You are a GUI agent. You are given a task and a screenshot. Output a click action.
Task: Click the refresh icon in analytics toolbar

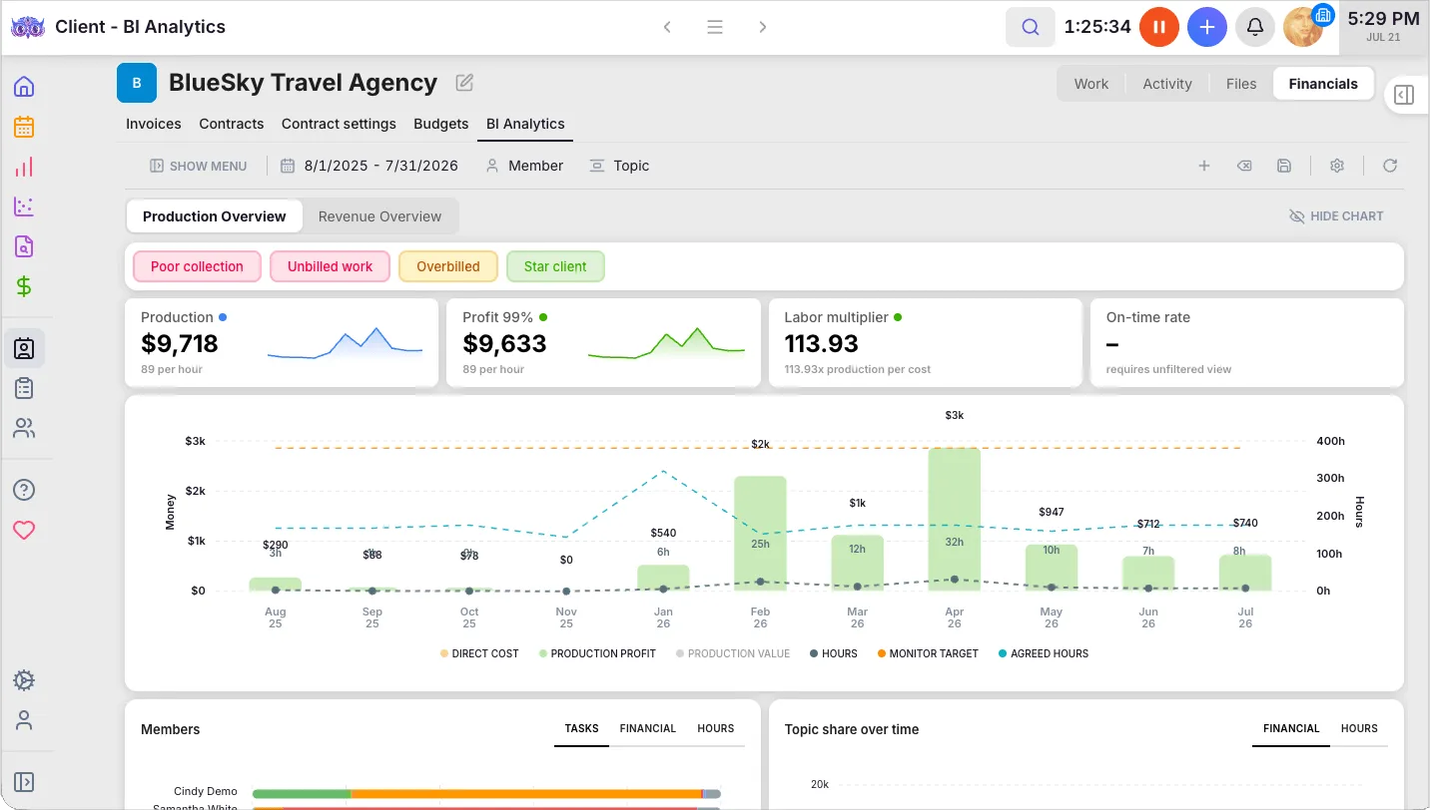[x=1389, y=166]
